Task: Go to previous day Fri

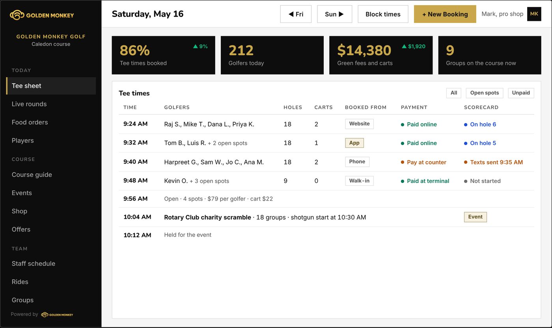Action: pyautogui.click(x=296, y=14)
